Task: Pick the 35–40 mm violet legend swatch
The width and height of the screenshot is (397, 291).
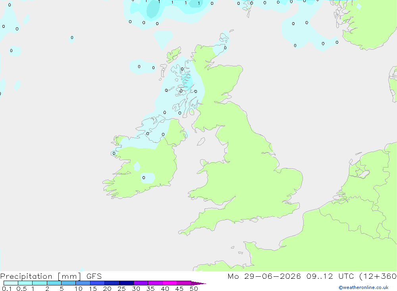Action: (155, 283)
